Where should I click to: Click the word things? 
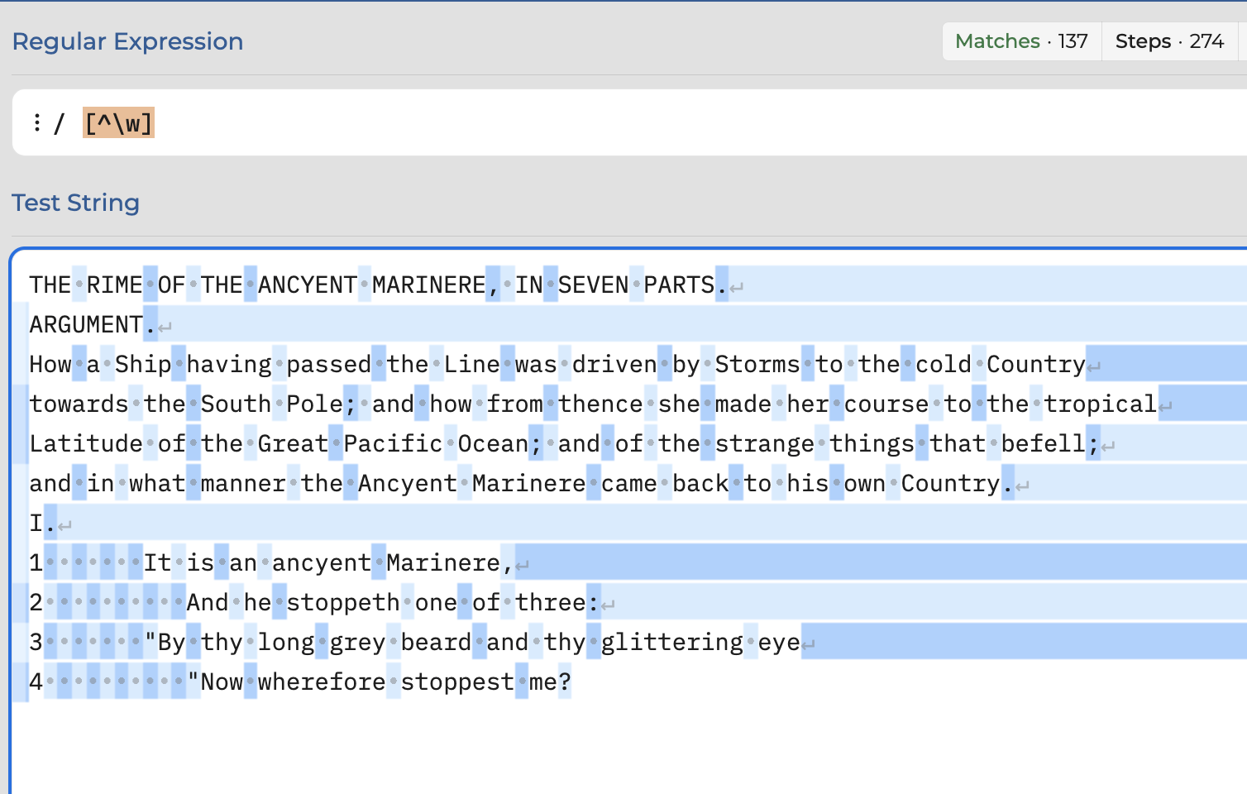click(872, 444)
